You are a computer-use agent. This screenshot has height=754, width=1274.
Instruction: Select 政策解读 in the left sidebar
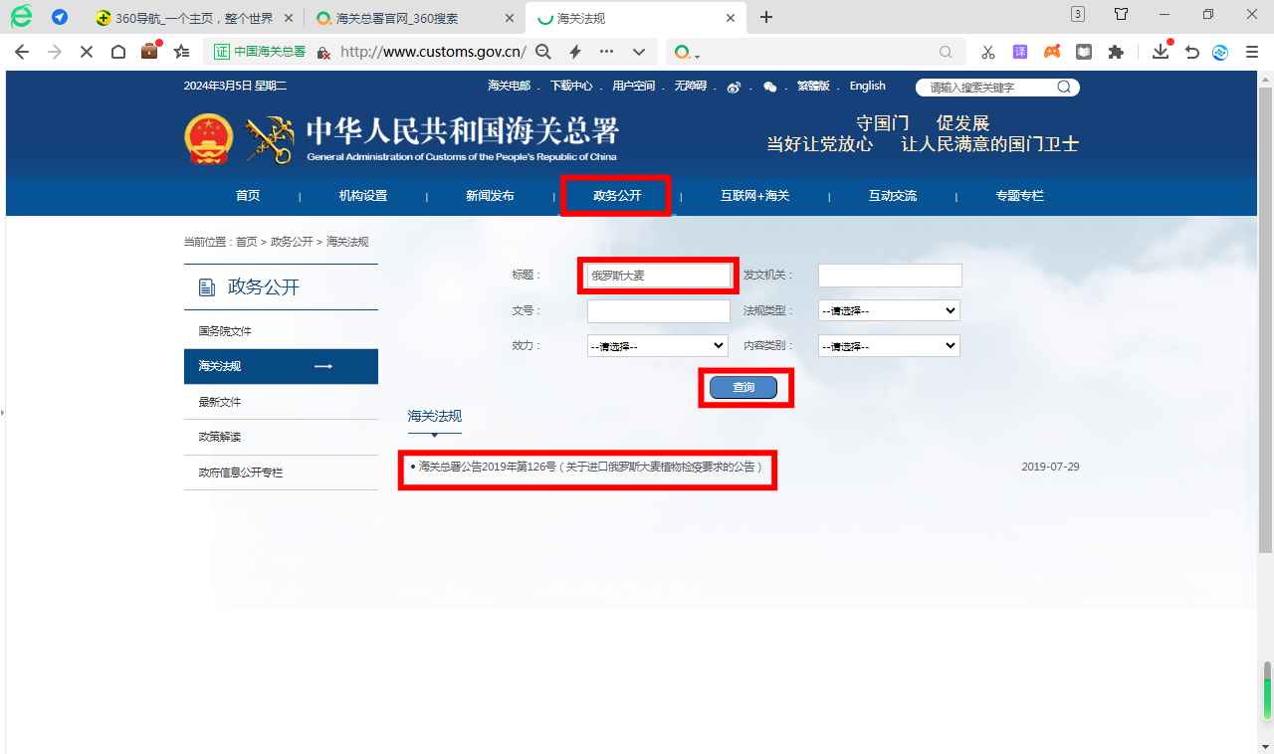[x=220, y=438]
